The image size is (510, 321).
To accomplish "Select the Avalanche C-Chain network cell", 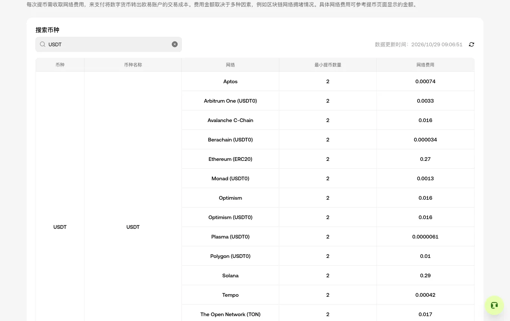I will (x=230, y=120).
